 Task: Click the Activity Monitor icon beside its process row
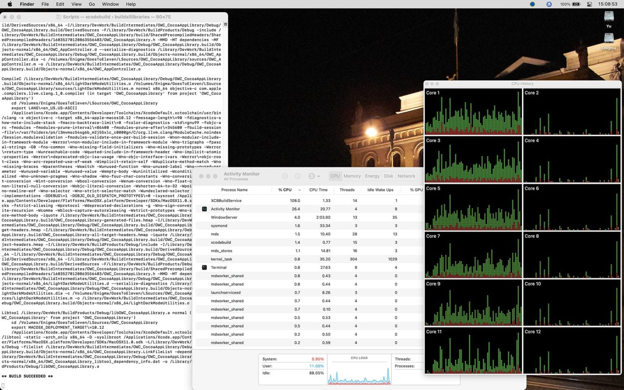[204, 209]
